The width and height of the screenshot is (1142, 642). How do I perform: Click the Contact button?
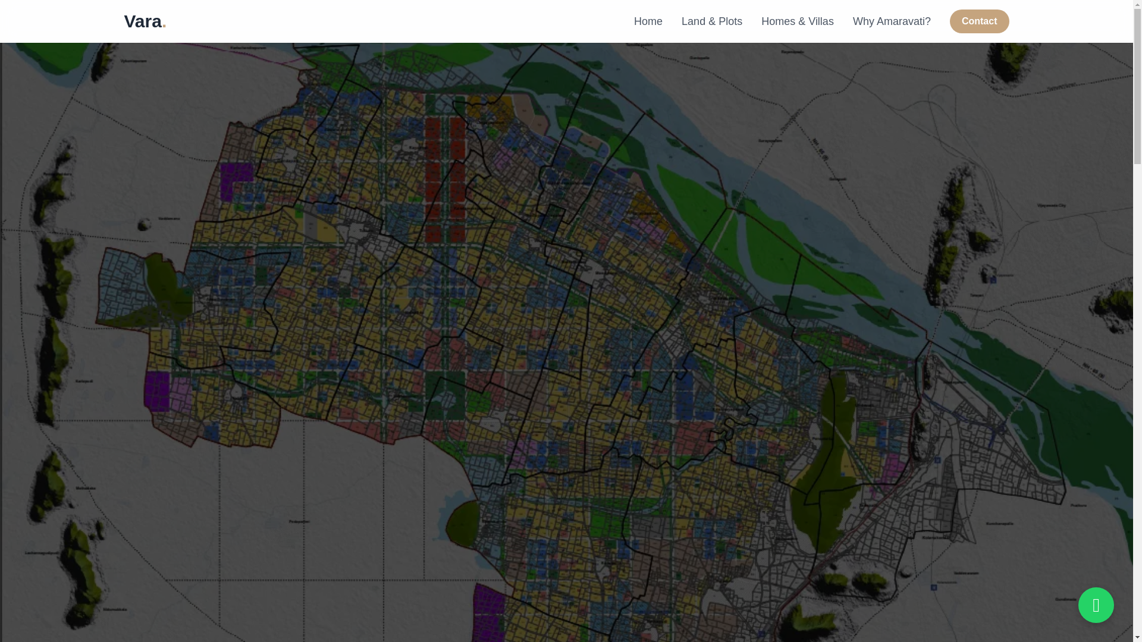tap(979, 21)
